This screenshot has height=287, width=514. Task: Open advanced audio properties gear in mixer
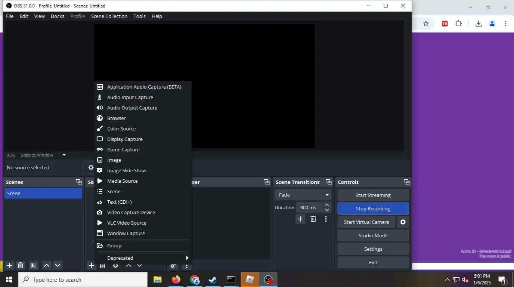173,266
